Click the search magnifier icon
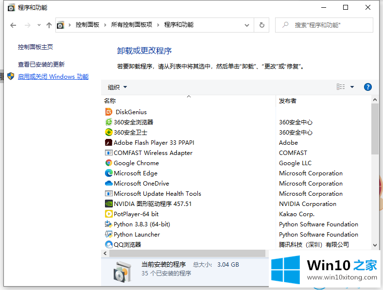Viewport: 383px width, 290px height. click(x=285, y=25)
